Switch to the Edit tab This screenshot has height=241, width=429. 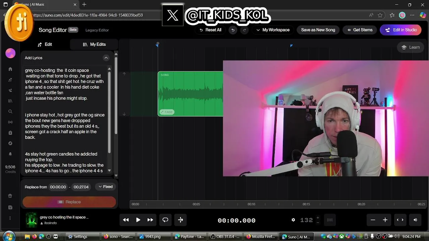pyautogui.click(x=45, y=44)
